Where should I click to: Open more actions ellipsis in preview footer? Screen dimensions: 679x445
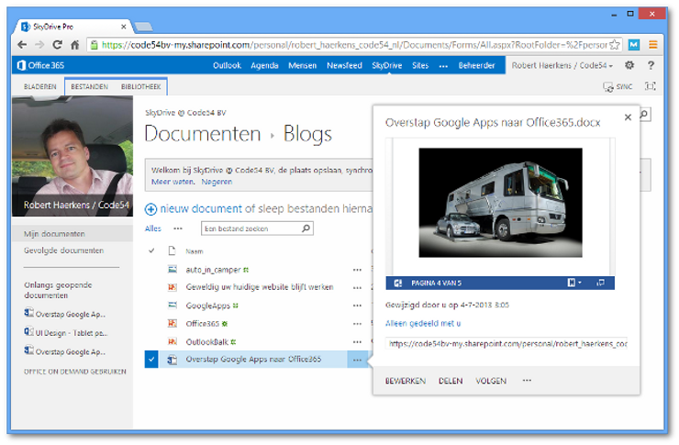click(x=527, y=381)
